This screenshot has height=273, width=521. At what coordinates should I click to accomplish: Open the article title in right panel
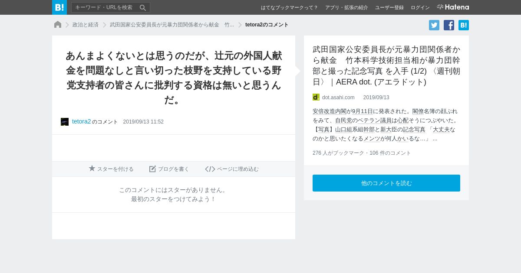point(386,65)
